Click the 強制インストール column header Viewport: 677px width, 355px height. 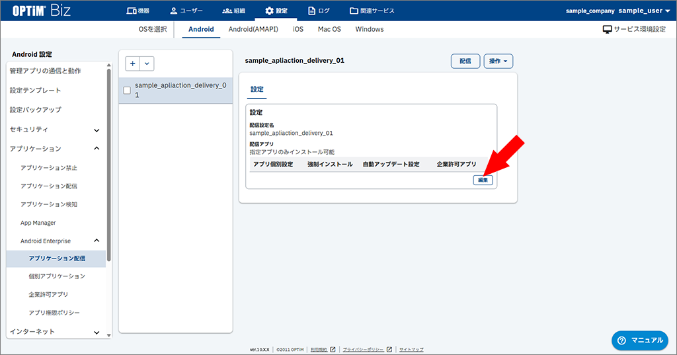(x=330, y=164)
